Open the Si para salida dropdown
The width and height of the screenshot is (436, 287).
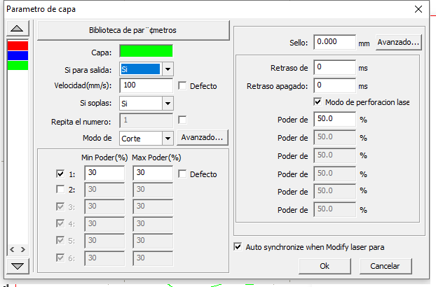tap(168, 69)
